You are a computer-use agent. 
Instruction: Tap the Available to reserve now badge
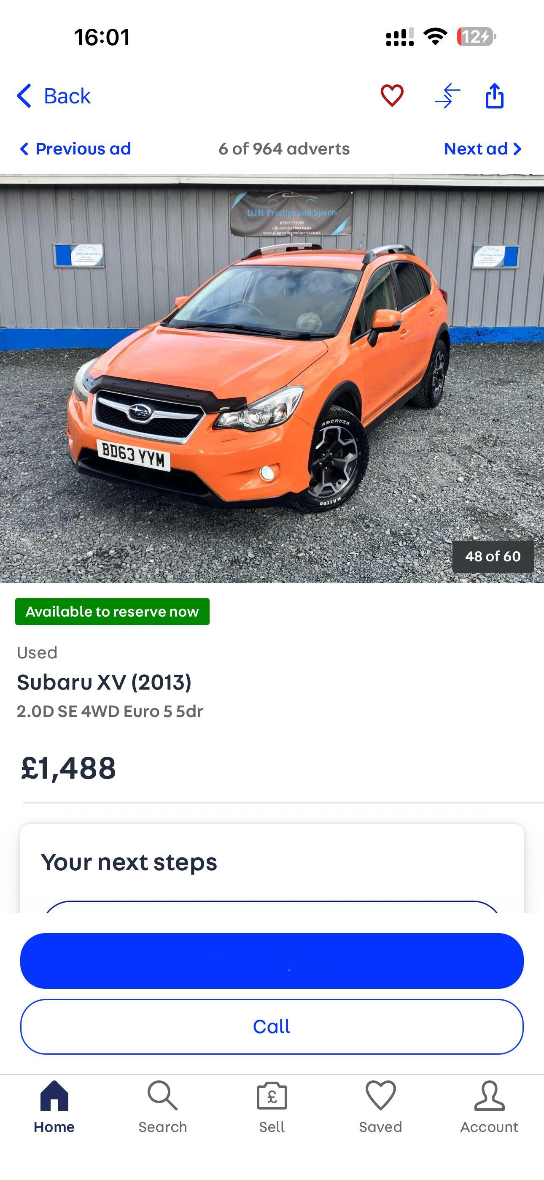click(112, 611)
